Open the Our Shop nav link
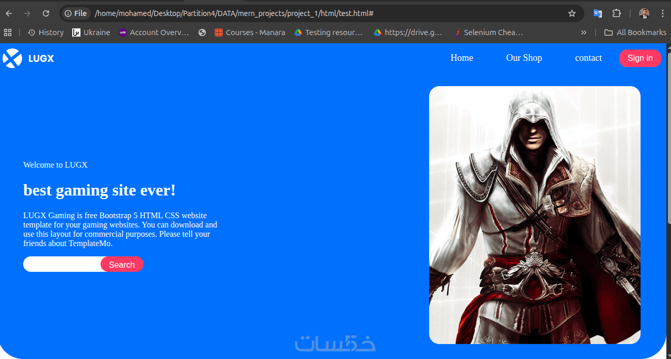 pos(524,58)
